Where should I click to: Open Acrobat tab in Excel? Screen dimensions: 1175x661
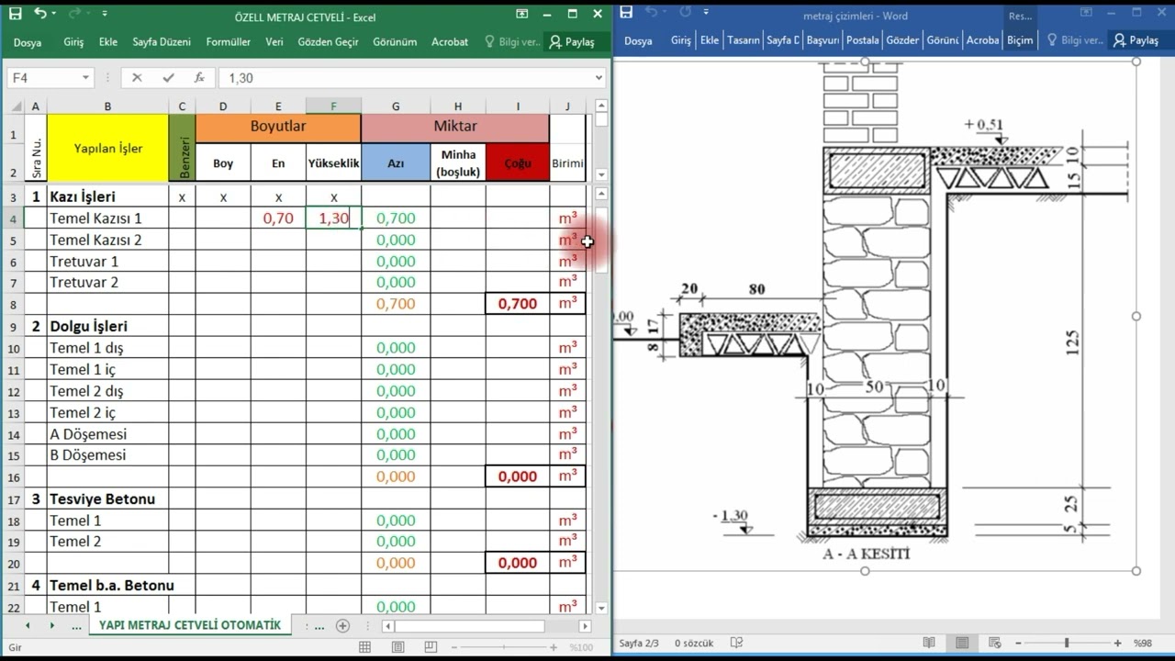click(x=450, y=42)
